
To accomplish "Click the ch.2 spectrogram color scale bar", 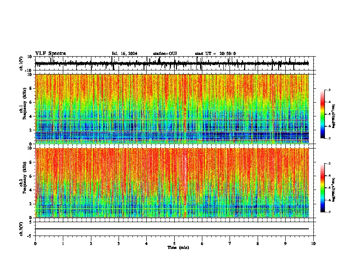I will 323,188.
